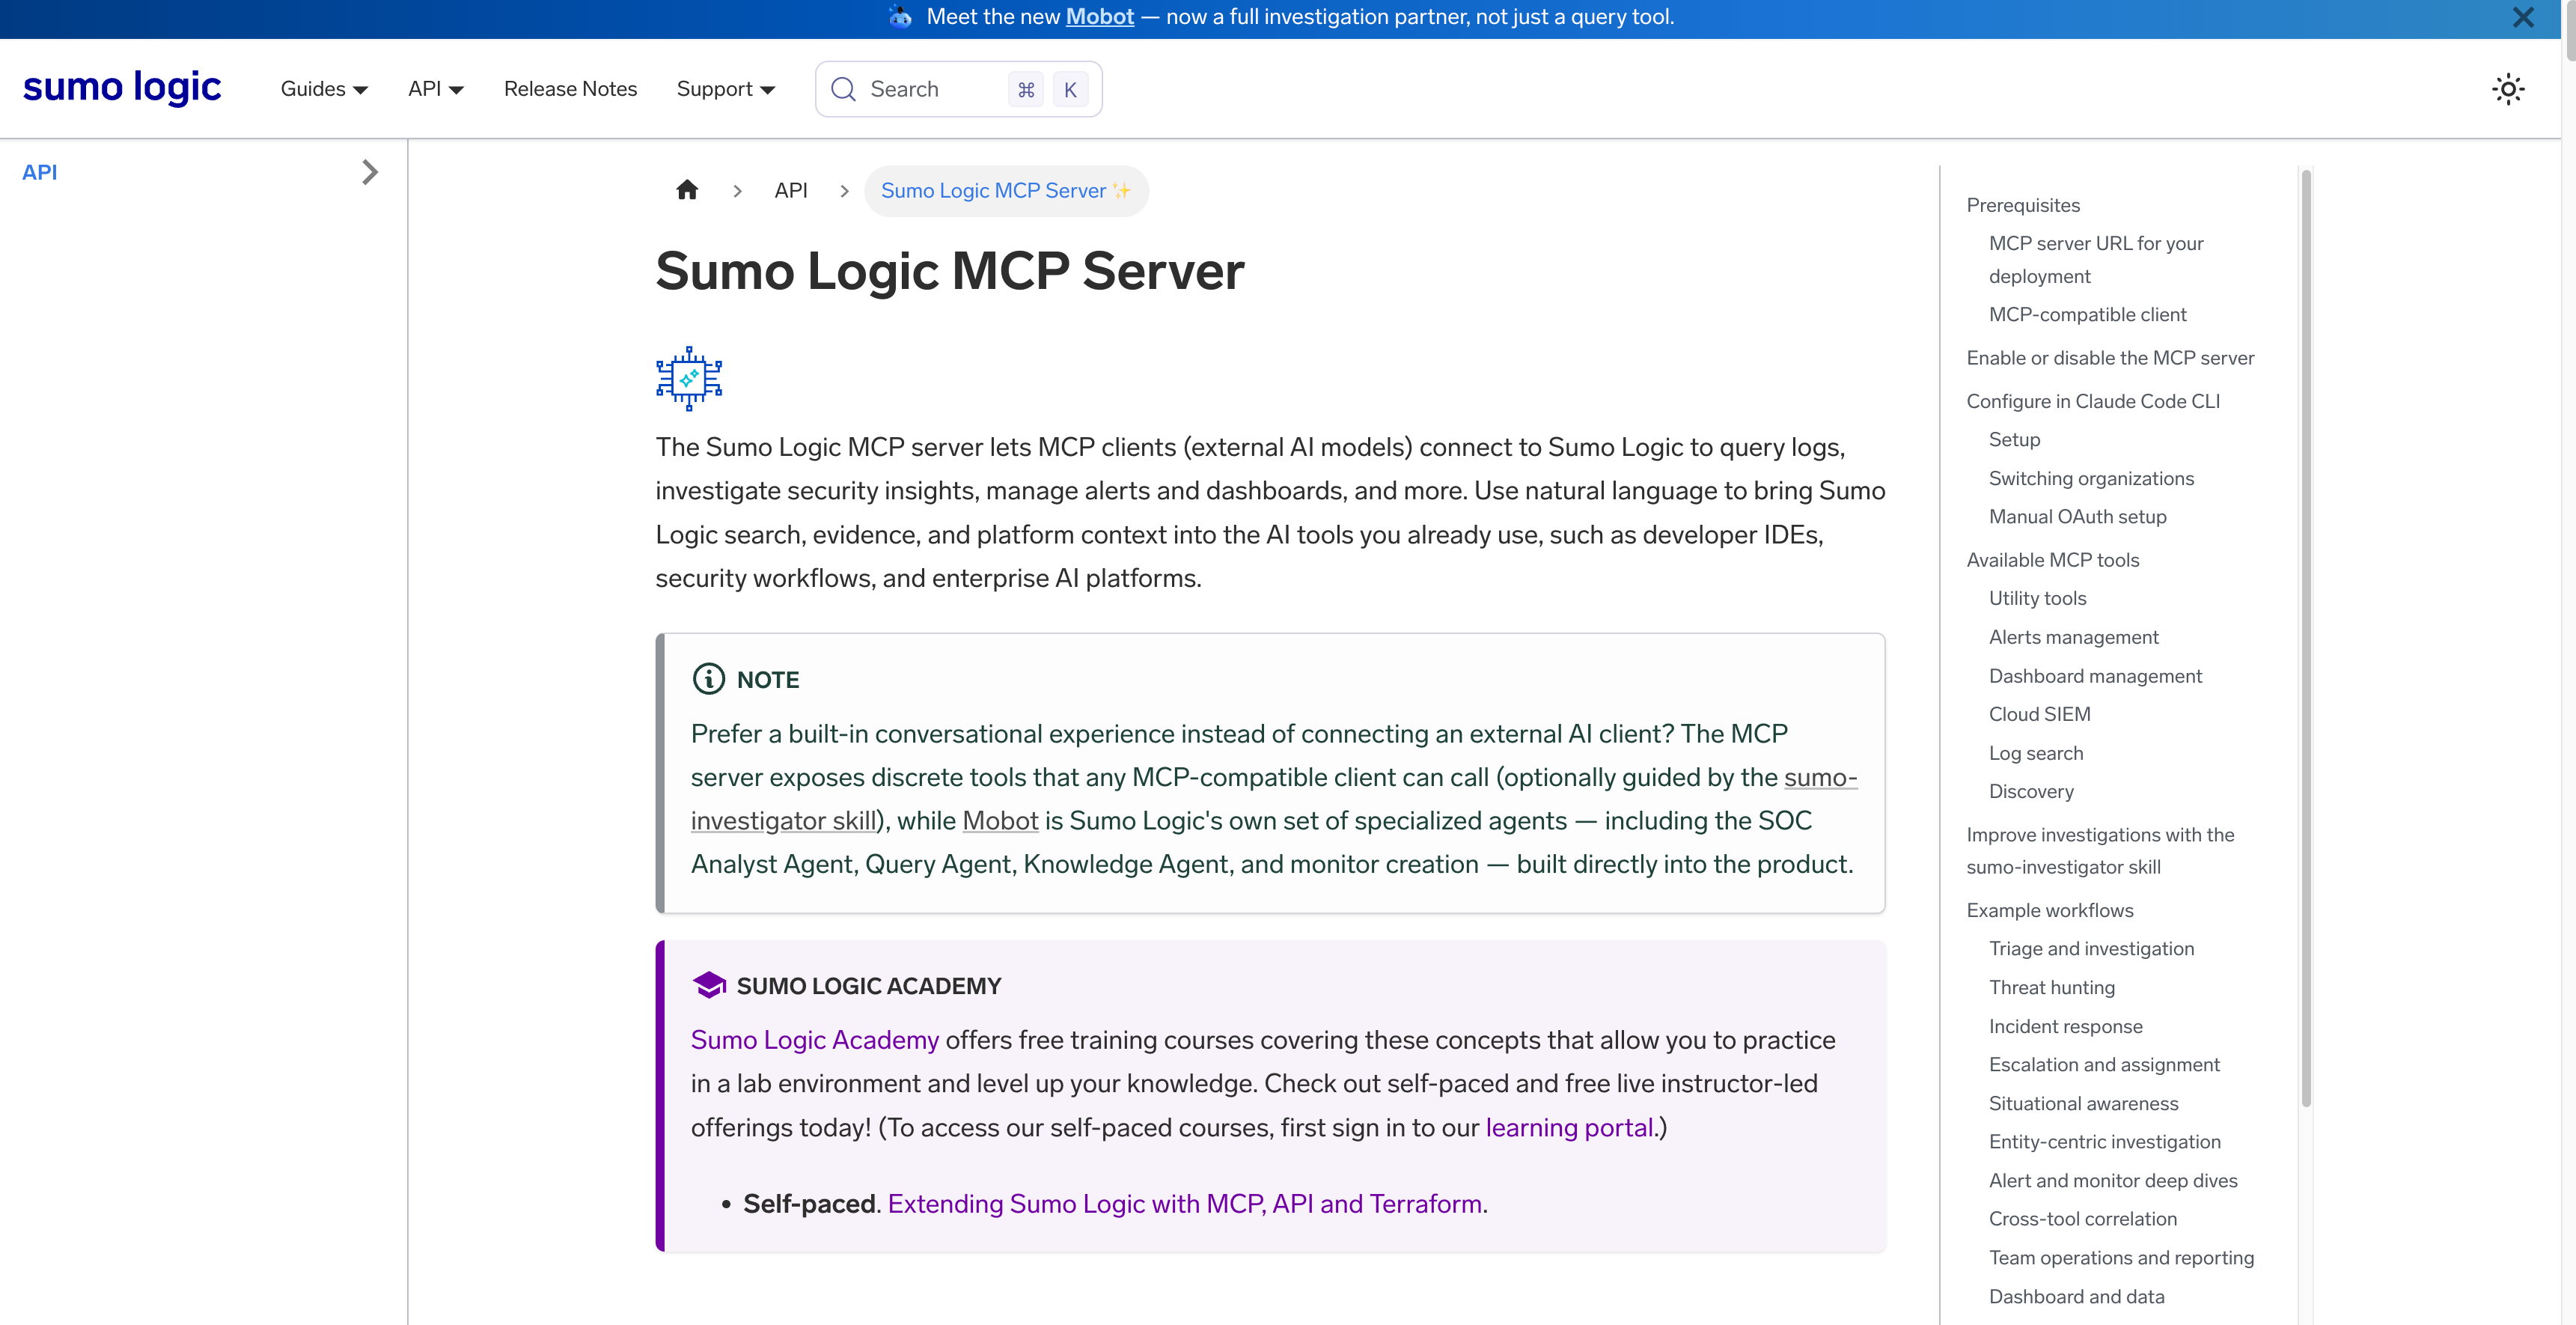Click the NOTE info icon

708,680
